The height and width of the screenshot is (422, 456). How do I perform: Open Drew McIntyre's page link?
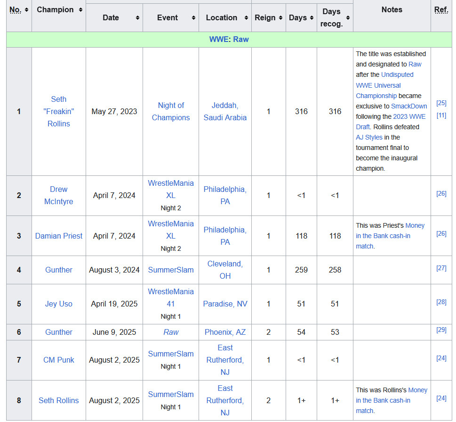(x=59, y=195)
